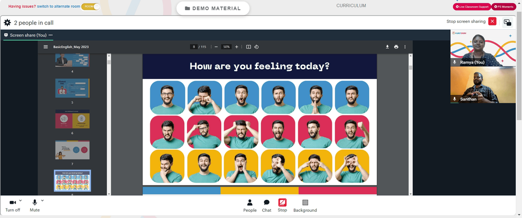Click the 50% zoom level field

(x=227, y=47)
